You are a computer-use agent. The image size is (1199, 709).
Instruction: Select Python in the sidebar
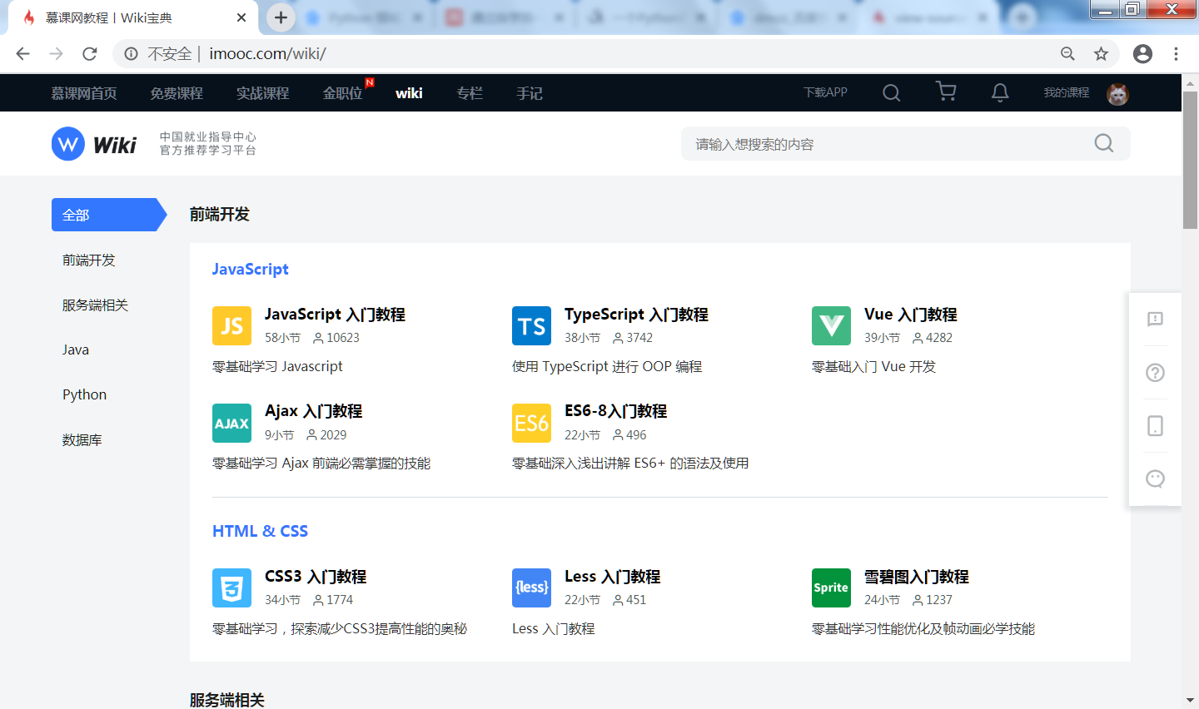[84, 394]
